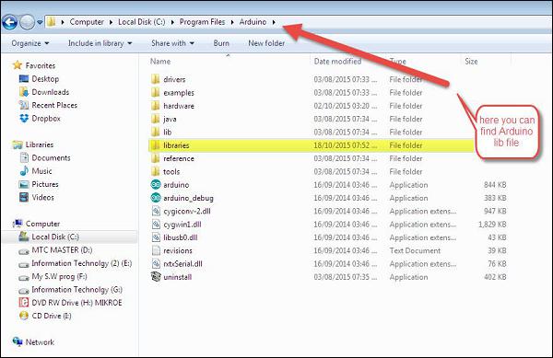Click the arduino application icon
This screenshot has width=553, height=358.
(x=156, y=184)
